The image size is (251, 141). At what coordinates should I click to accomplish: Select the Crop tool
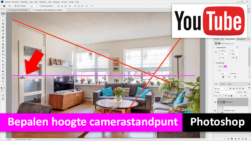point(3,27)
